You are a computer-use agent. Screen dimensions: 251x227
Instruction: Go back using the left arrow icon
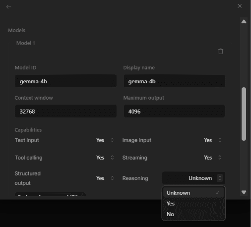tap(8, 7)
